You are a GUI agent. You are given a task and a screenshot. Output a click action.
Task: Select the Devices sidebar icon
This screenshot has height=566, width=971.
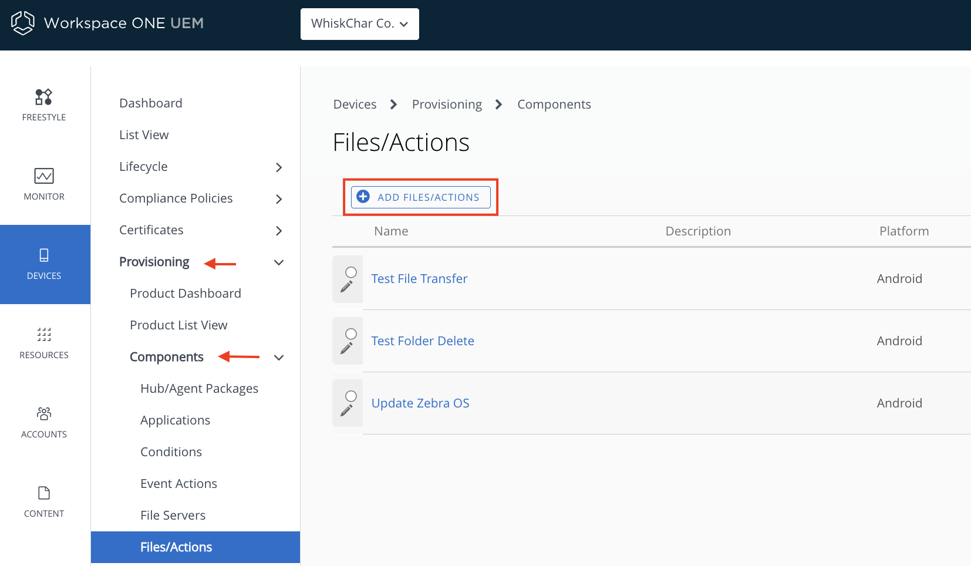(x=44, y=255)
